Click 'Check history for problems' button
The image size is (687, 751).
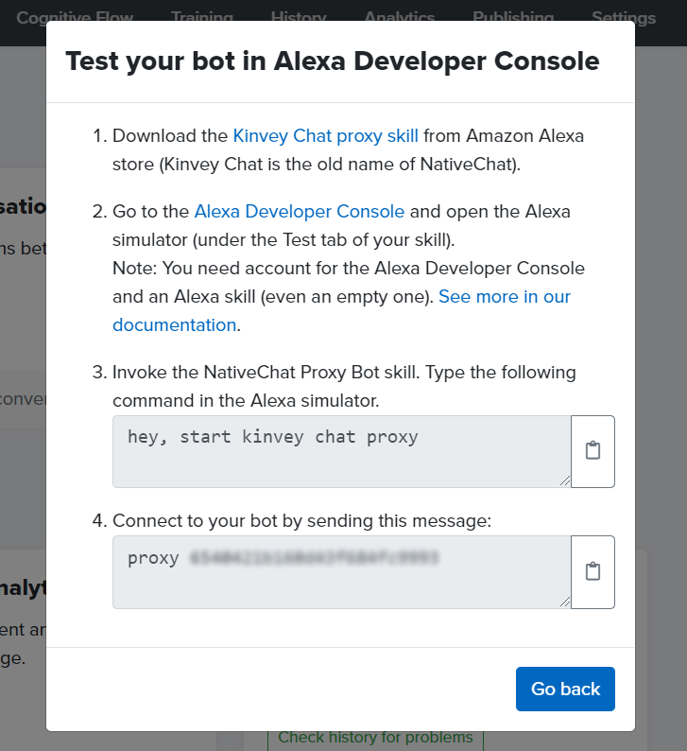[375, 738]
